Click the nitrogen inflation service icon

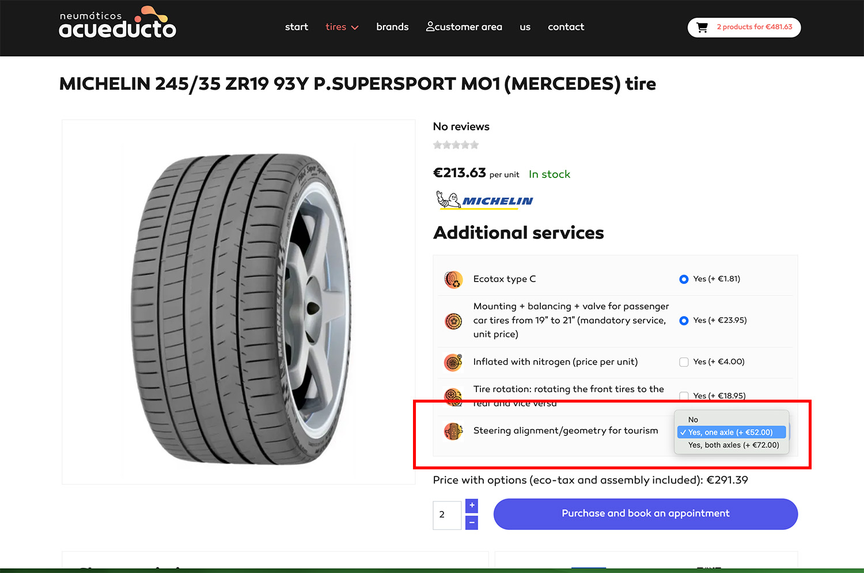[453, 362]
